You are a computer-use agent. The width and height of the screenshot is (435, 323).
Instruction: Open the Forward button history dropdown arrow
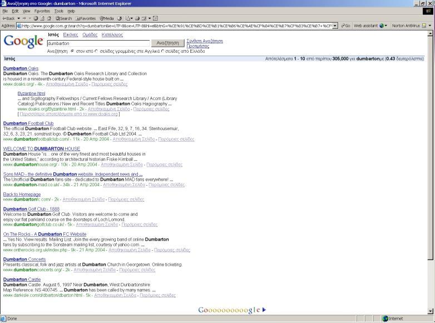29,18
